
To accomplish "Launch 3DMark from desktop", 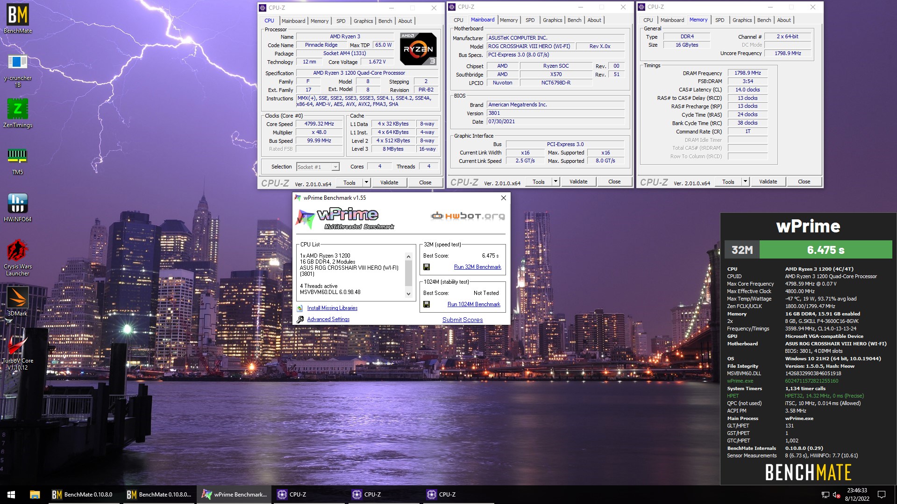I will click(18, 301).
